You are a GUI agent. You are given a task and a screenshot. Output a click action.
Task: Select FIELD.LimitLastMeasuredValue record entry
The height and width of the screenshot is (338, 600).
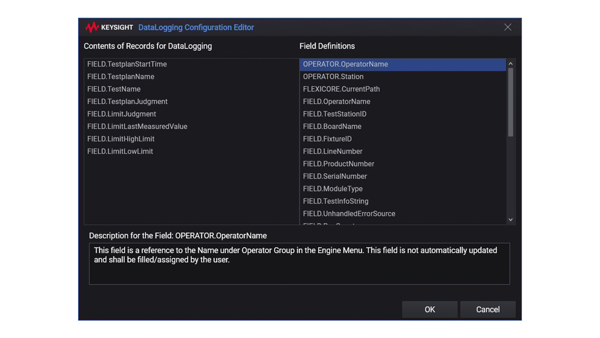click(137, 127)
